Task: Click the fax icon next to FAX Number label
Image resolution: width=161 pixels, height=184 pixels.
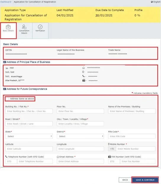Action: [110, 156]
